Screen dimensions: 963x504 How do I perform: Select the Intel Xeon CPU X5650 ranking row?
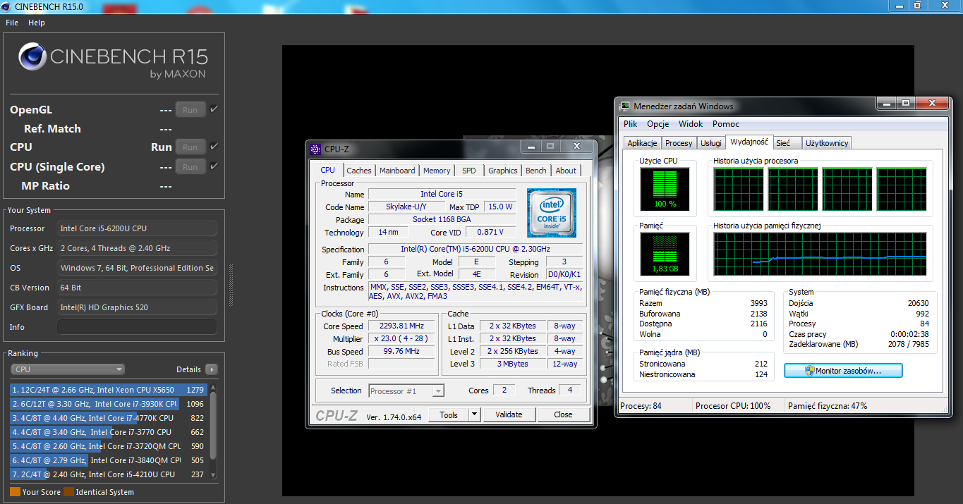pyautogui.click(x=108, y=390)
